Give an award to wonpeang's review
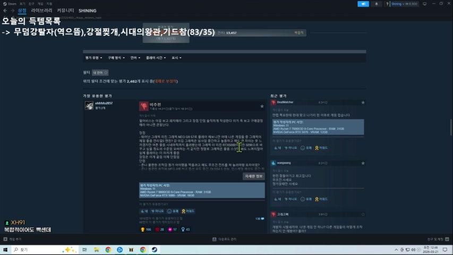The height and width of the screenshot is (255, 453). (x=321, y=199)
